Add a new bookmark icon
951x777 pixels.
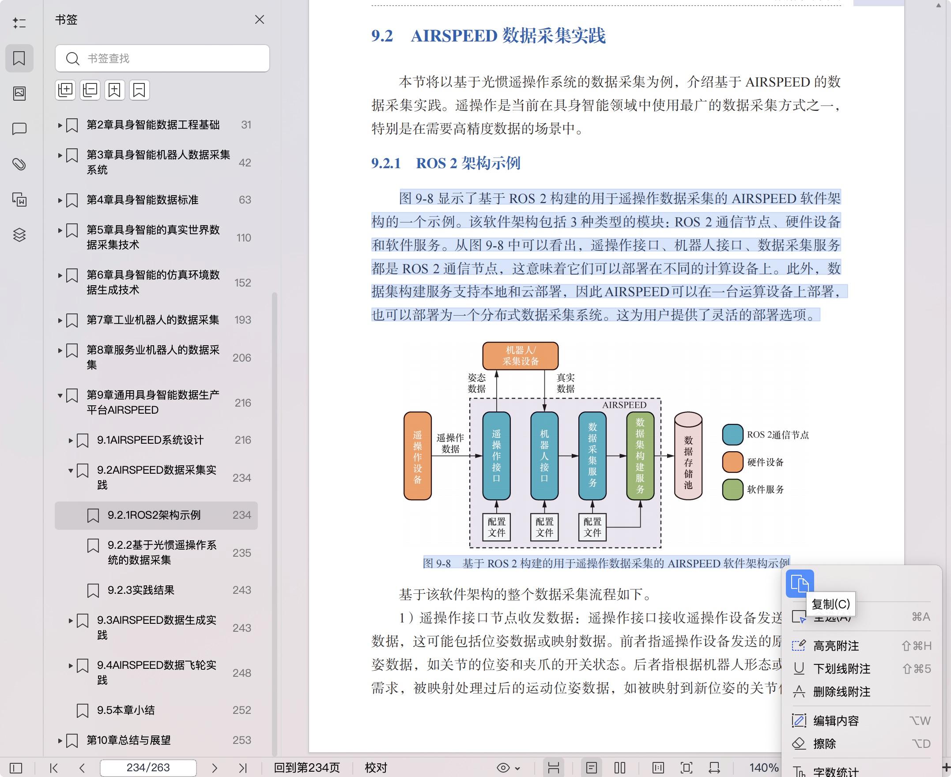[x=114, y=90]
